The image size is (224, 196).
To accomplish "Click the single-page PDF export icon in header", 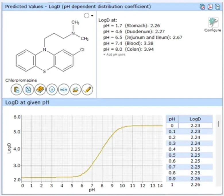I will (x=210, y=7).
